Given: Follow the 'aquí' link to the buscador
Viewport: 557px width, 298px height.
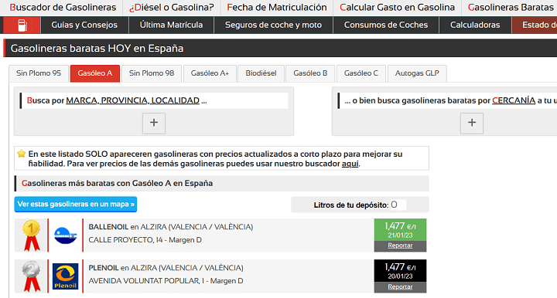Looking at the screenshot, I should click(350, 164).
